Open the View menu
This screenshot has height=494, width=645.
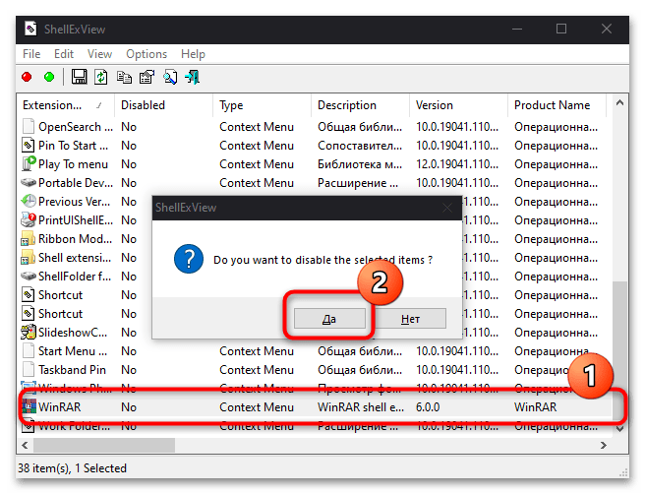99,54
